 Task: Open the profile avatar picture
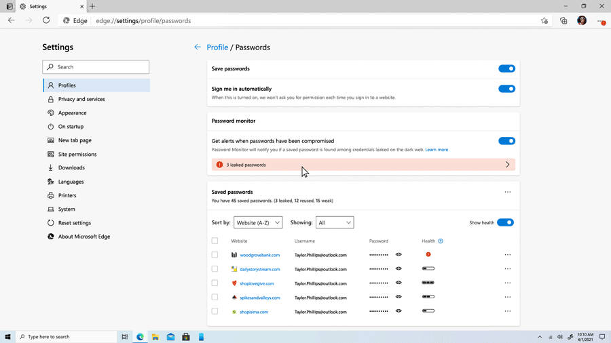tap(582, 20)
